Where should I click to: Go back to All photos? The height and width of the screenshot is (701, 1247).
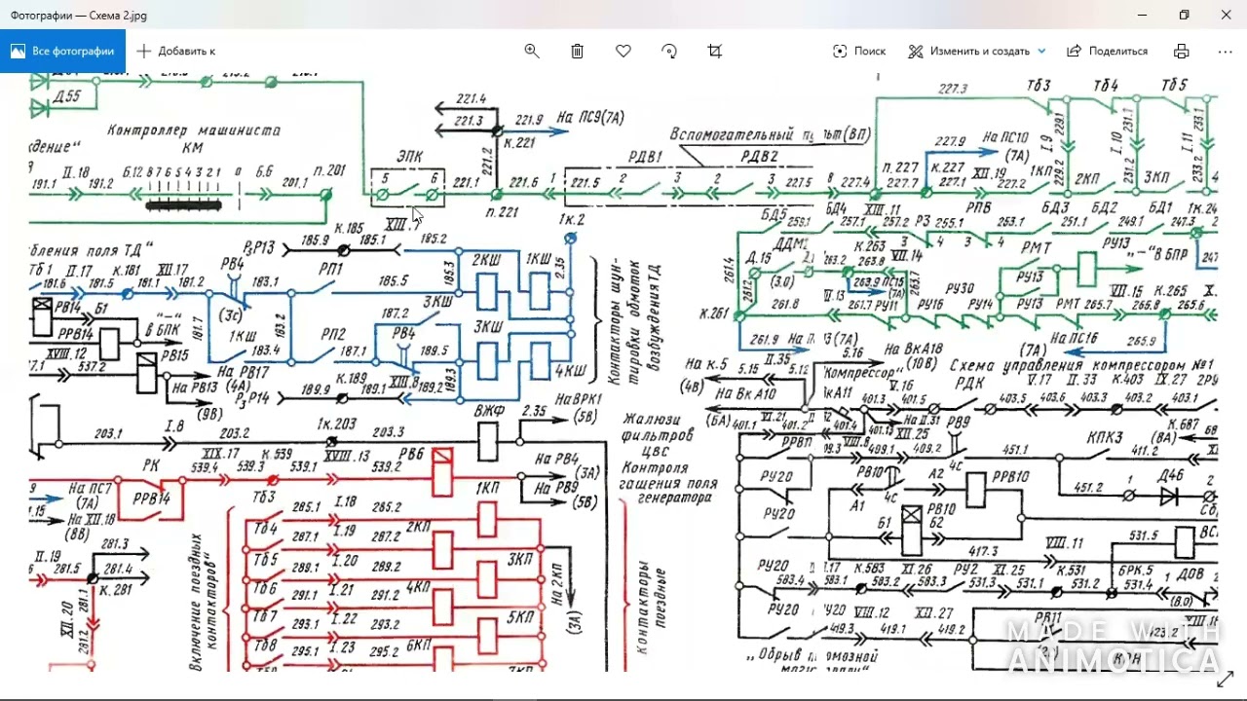point(62,51)
